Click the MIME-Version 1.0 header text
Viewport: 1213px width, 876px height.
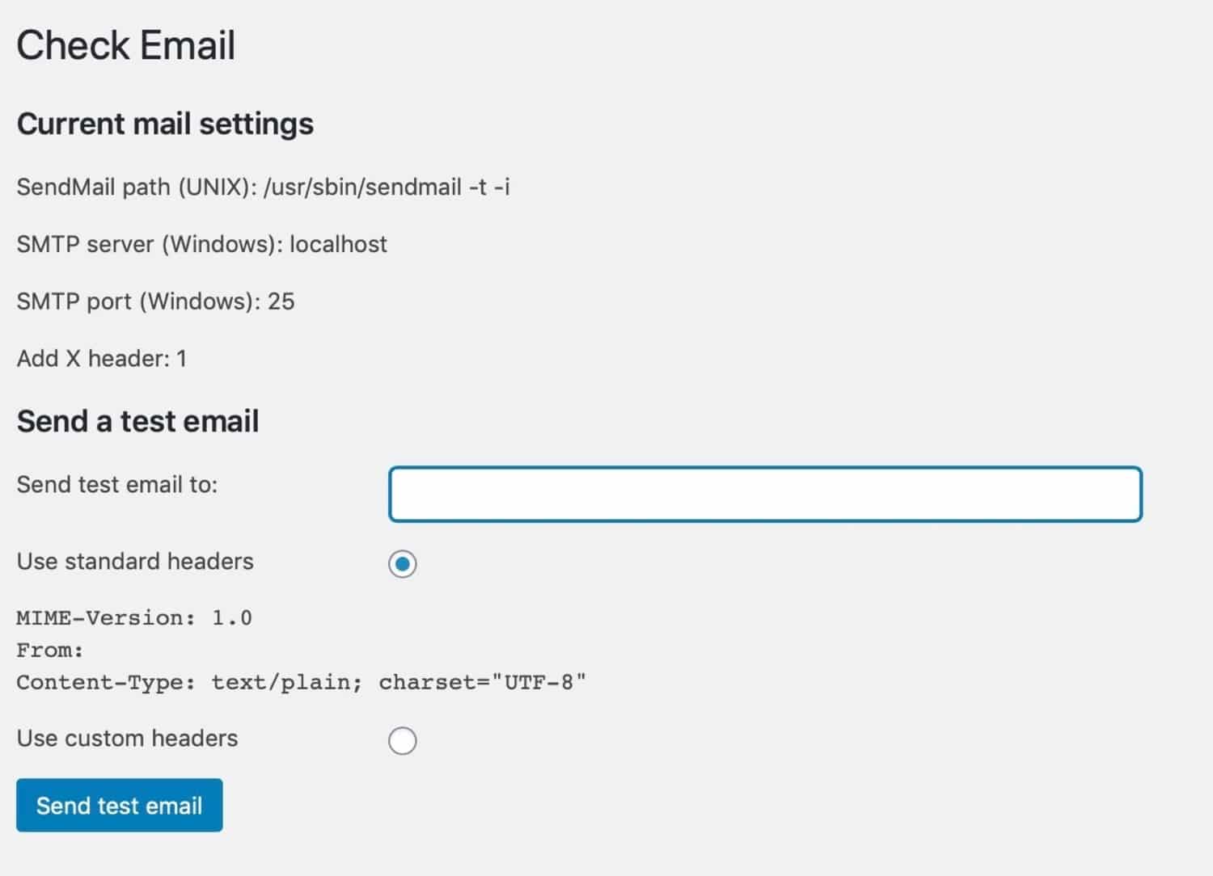134,617
